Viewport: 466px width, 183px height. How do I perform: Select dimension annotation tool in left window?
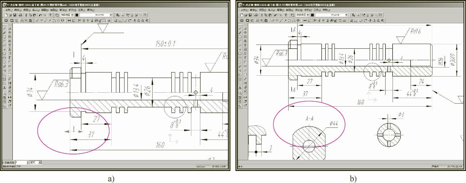pos(69,20)
